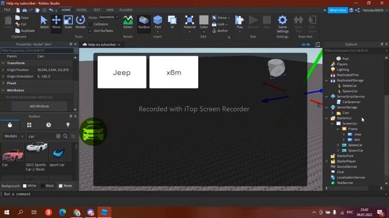Collapse the Attributes section
The image size is (389, 218).
point(3,90)
